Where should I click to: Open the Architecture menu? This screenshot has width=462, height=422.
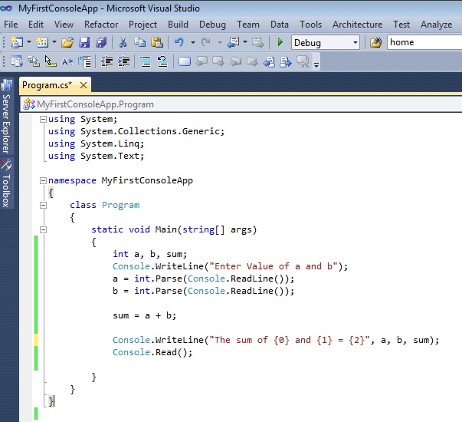(x=357, y=25)
